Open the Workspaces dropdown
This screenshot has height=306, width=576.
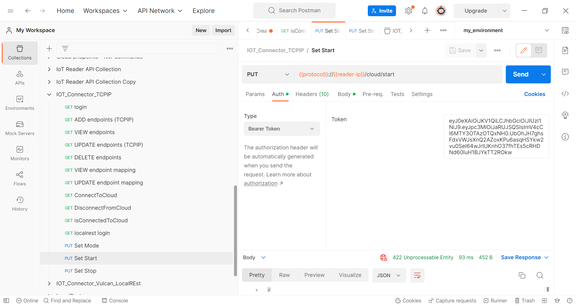point(105,11)
